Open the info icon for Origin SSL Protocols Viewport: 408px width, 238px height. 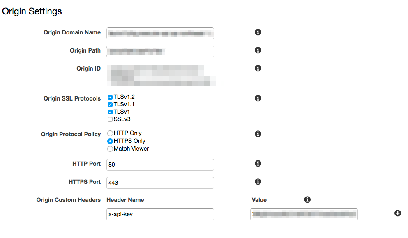click(x=258, y=98)
